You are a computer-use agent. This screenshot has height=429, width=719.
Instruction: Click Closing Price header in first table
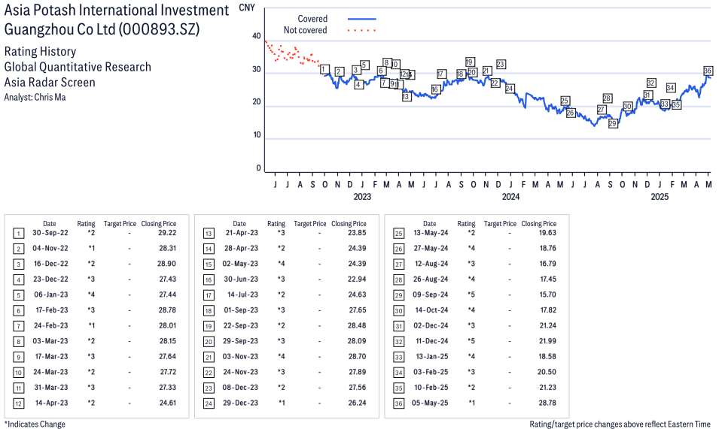(159, 224)
